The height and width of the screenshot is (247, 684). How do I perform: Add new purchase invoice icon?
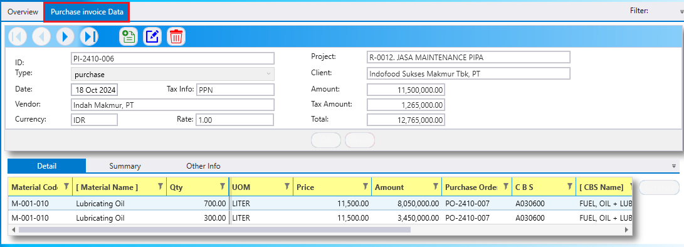pyautogui.click(x=129, y=36)
